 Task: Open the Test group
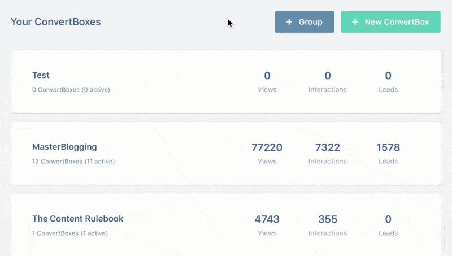(x=41, y=75)
